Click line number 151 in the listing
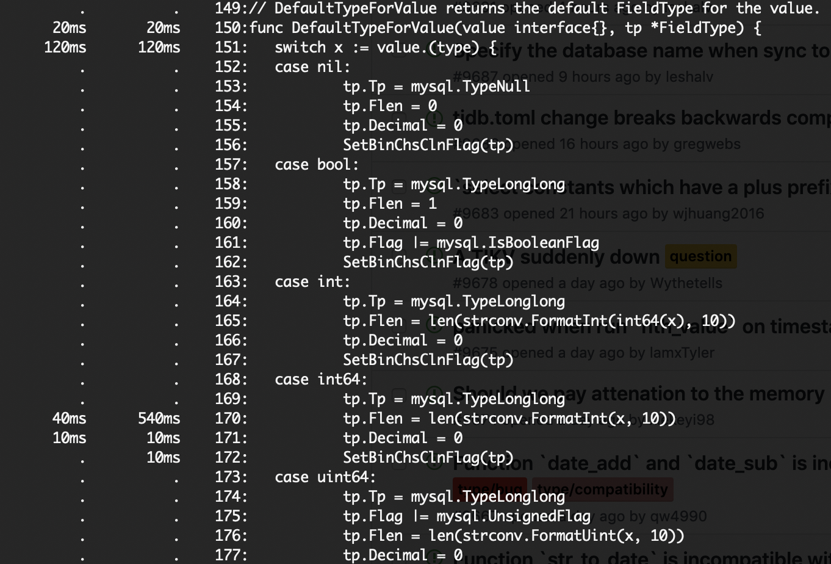 [231, 48]
